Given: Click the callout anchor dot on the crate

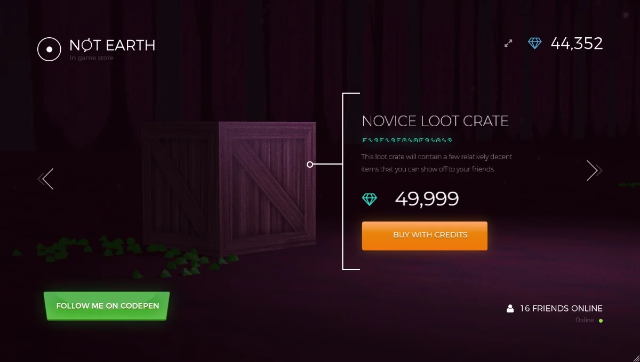Looking at the screenshot, I should [310, 164].
